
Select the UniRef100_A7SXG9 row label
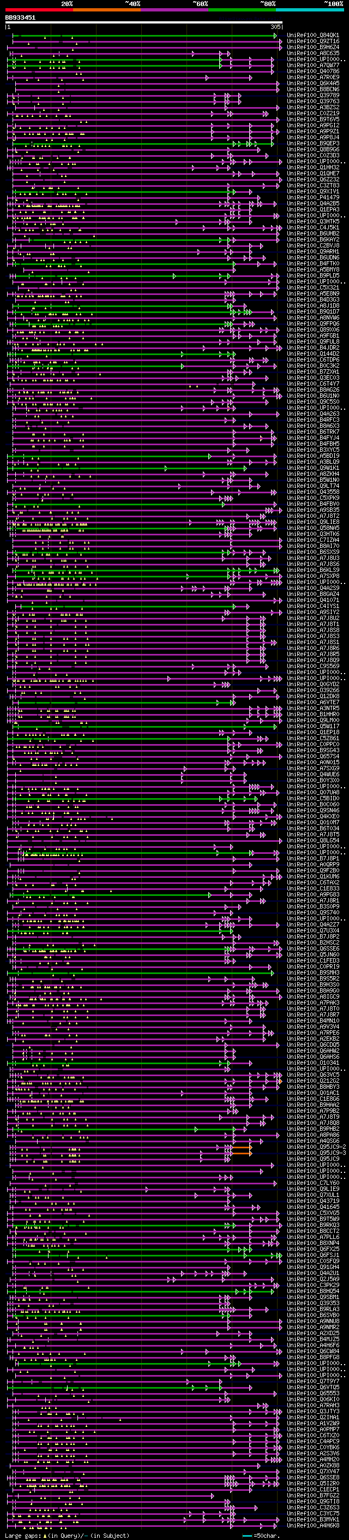(313, 769)
